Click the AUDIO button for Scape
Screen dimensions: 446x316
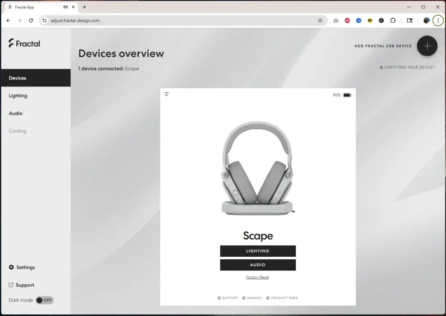pos(258,265)
